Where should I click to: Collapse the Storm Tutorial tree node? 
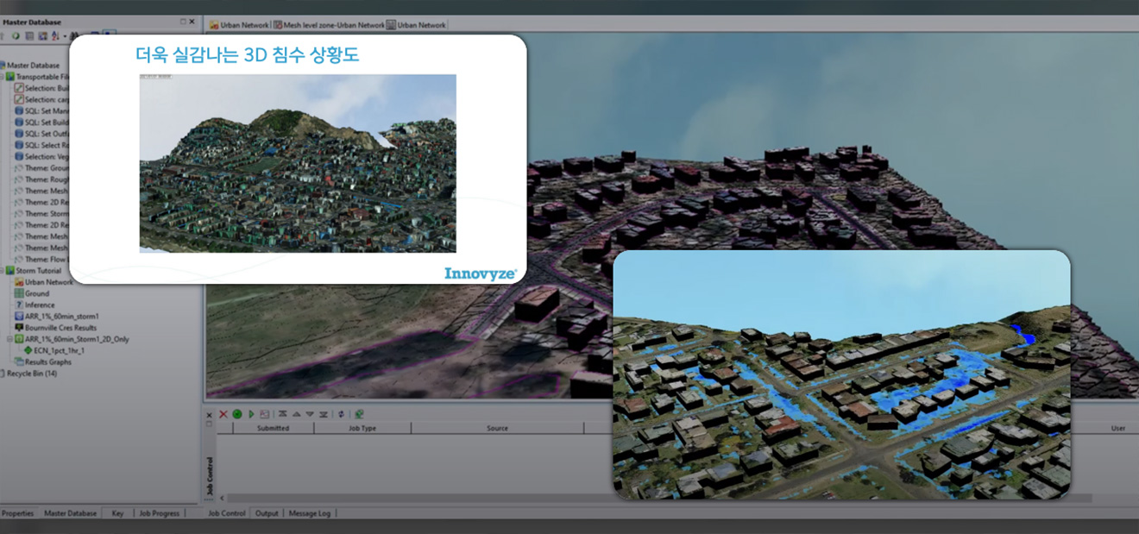(3, 271)
